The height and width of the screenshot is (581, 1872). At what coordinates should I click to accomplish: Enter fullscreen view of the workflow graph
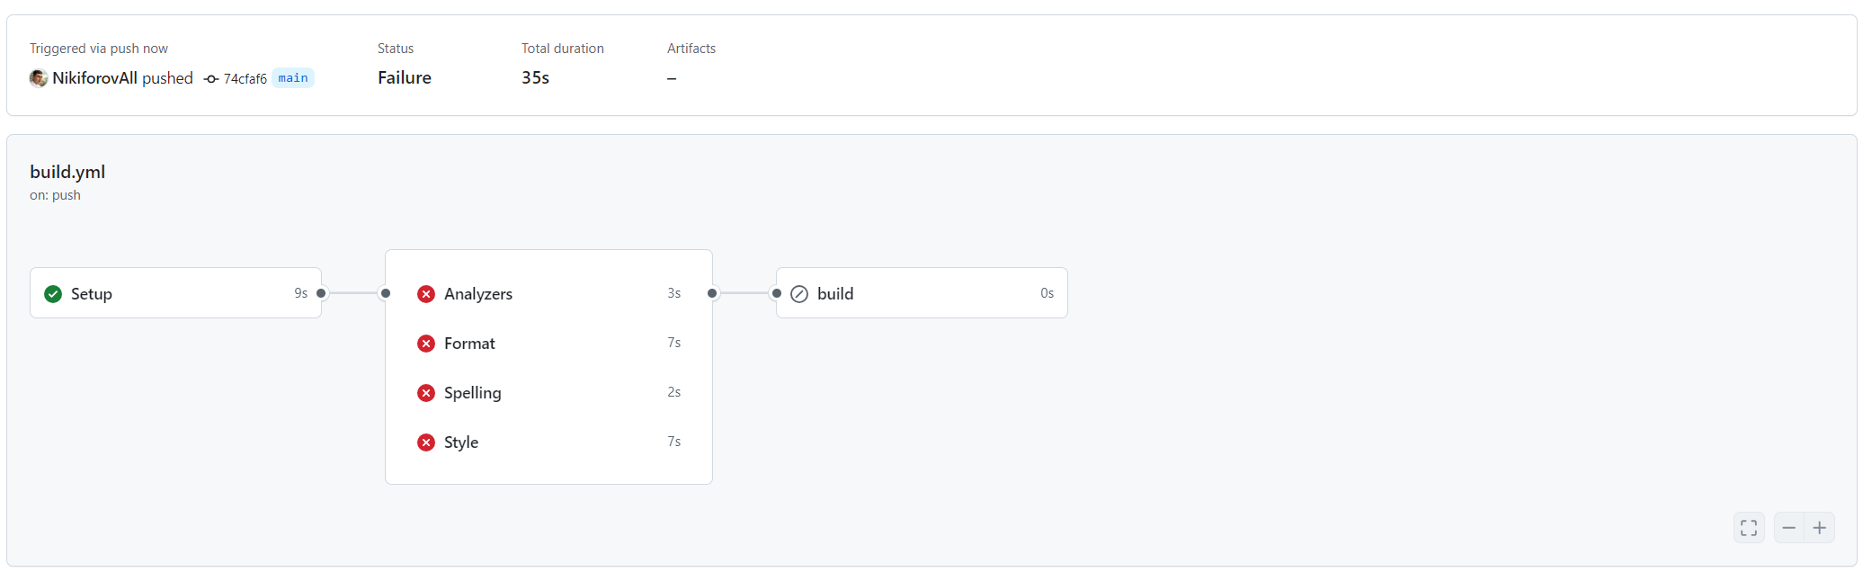1749,528
